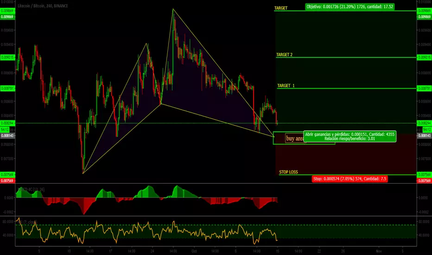Image resolution: width=432 pixels, height=255 pixels.
Task: Click the grey 0.008143 tag on right axis
Action: [424, 136]
